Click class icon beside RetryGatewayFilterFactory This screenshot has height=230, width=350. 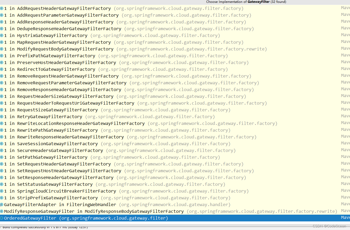coord(2,117)
